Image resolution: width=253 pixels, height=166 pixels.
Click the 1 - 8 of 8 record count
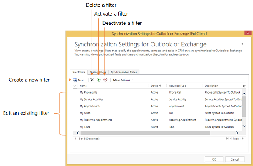click(x=87, y=139)
